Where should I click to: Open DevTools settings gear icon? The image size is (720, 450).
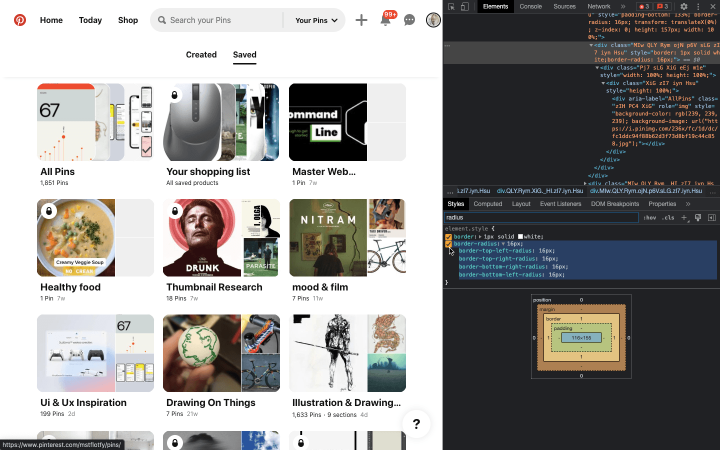pyautogui.click(x=684, y=6)
